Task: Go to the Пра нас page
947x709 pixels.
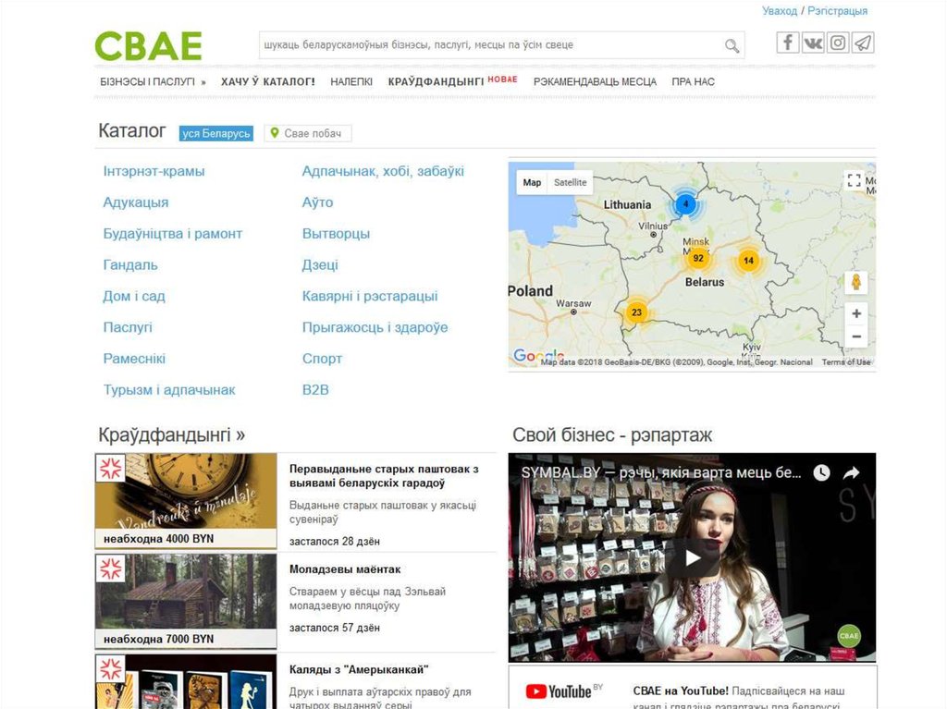Action: (693, 81)
